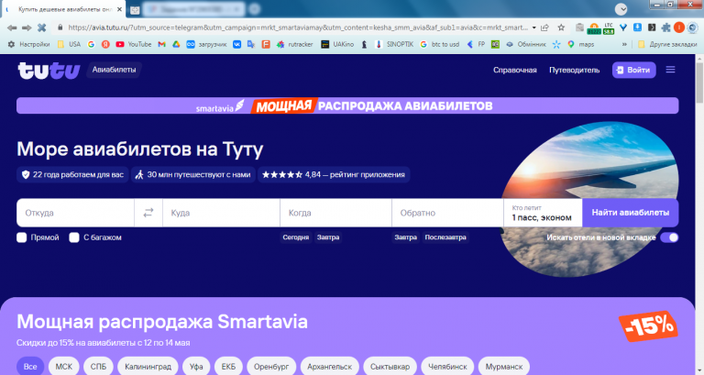Select the СПБ city filter

[x=98, y=367]
